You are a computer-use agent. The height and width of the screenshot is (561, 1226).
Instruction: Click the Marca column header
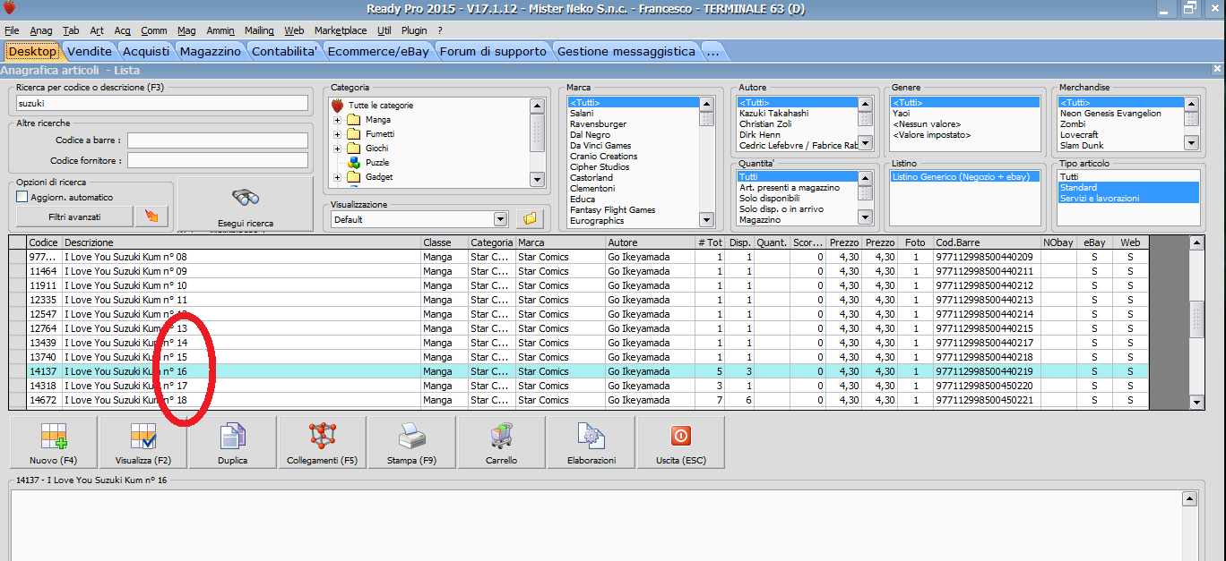560,242
